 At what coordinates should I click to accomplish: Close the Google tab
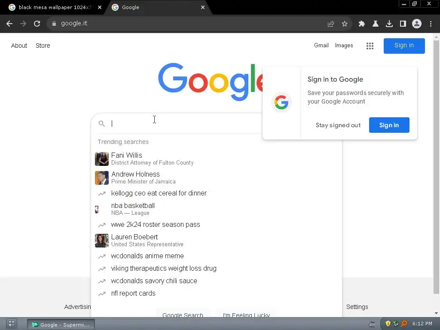(203, 7)
